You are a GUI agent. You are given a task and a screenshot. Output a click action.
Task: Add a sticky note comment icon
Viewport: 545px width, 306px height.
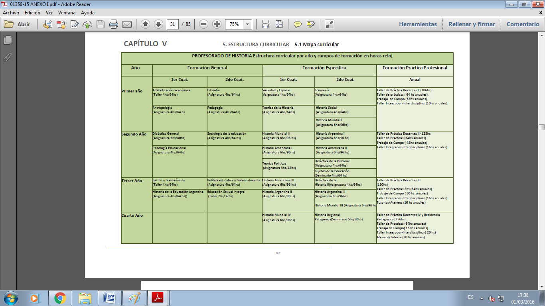click(x=298, y=24)
